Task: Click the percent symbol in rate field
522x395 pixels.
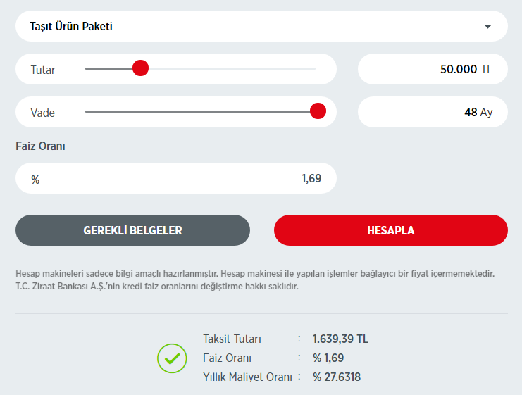Action: coord(35,180)
